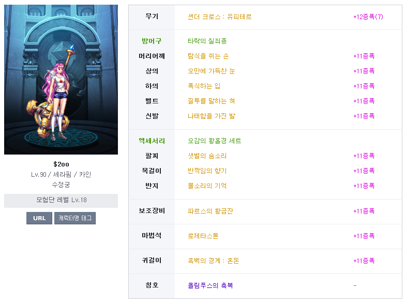Click the URL button

pos(39,218)
